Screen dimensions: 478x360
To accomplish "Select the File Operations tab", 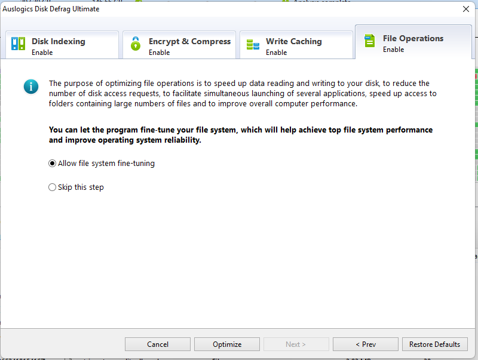I will [x=413, y=39].
